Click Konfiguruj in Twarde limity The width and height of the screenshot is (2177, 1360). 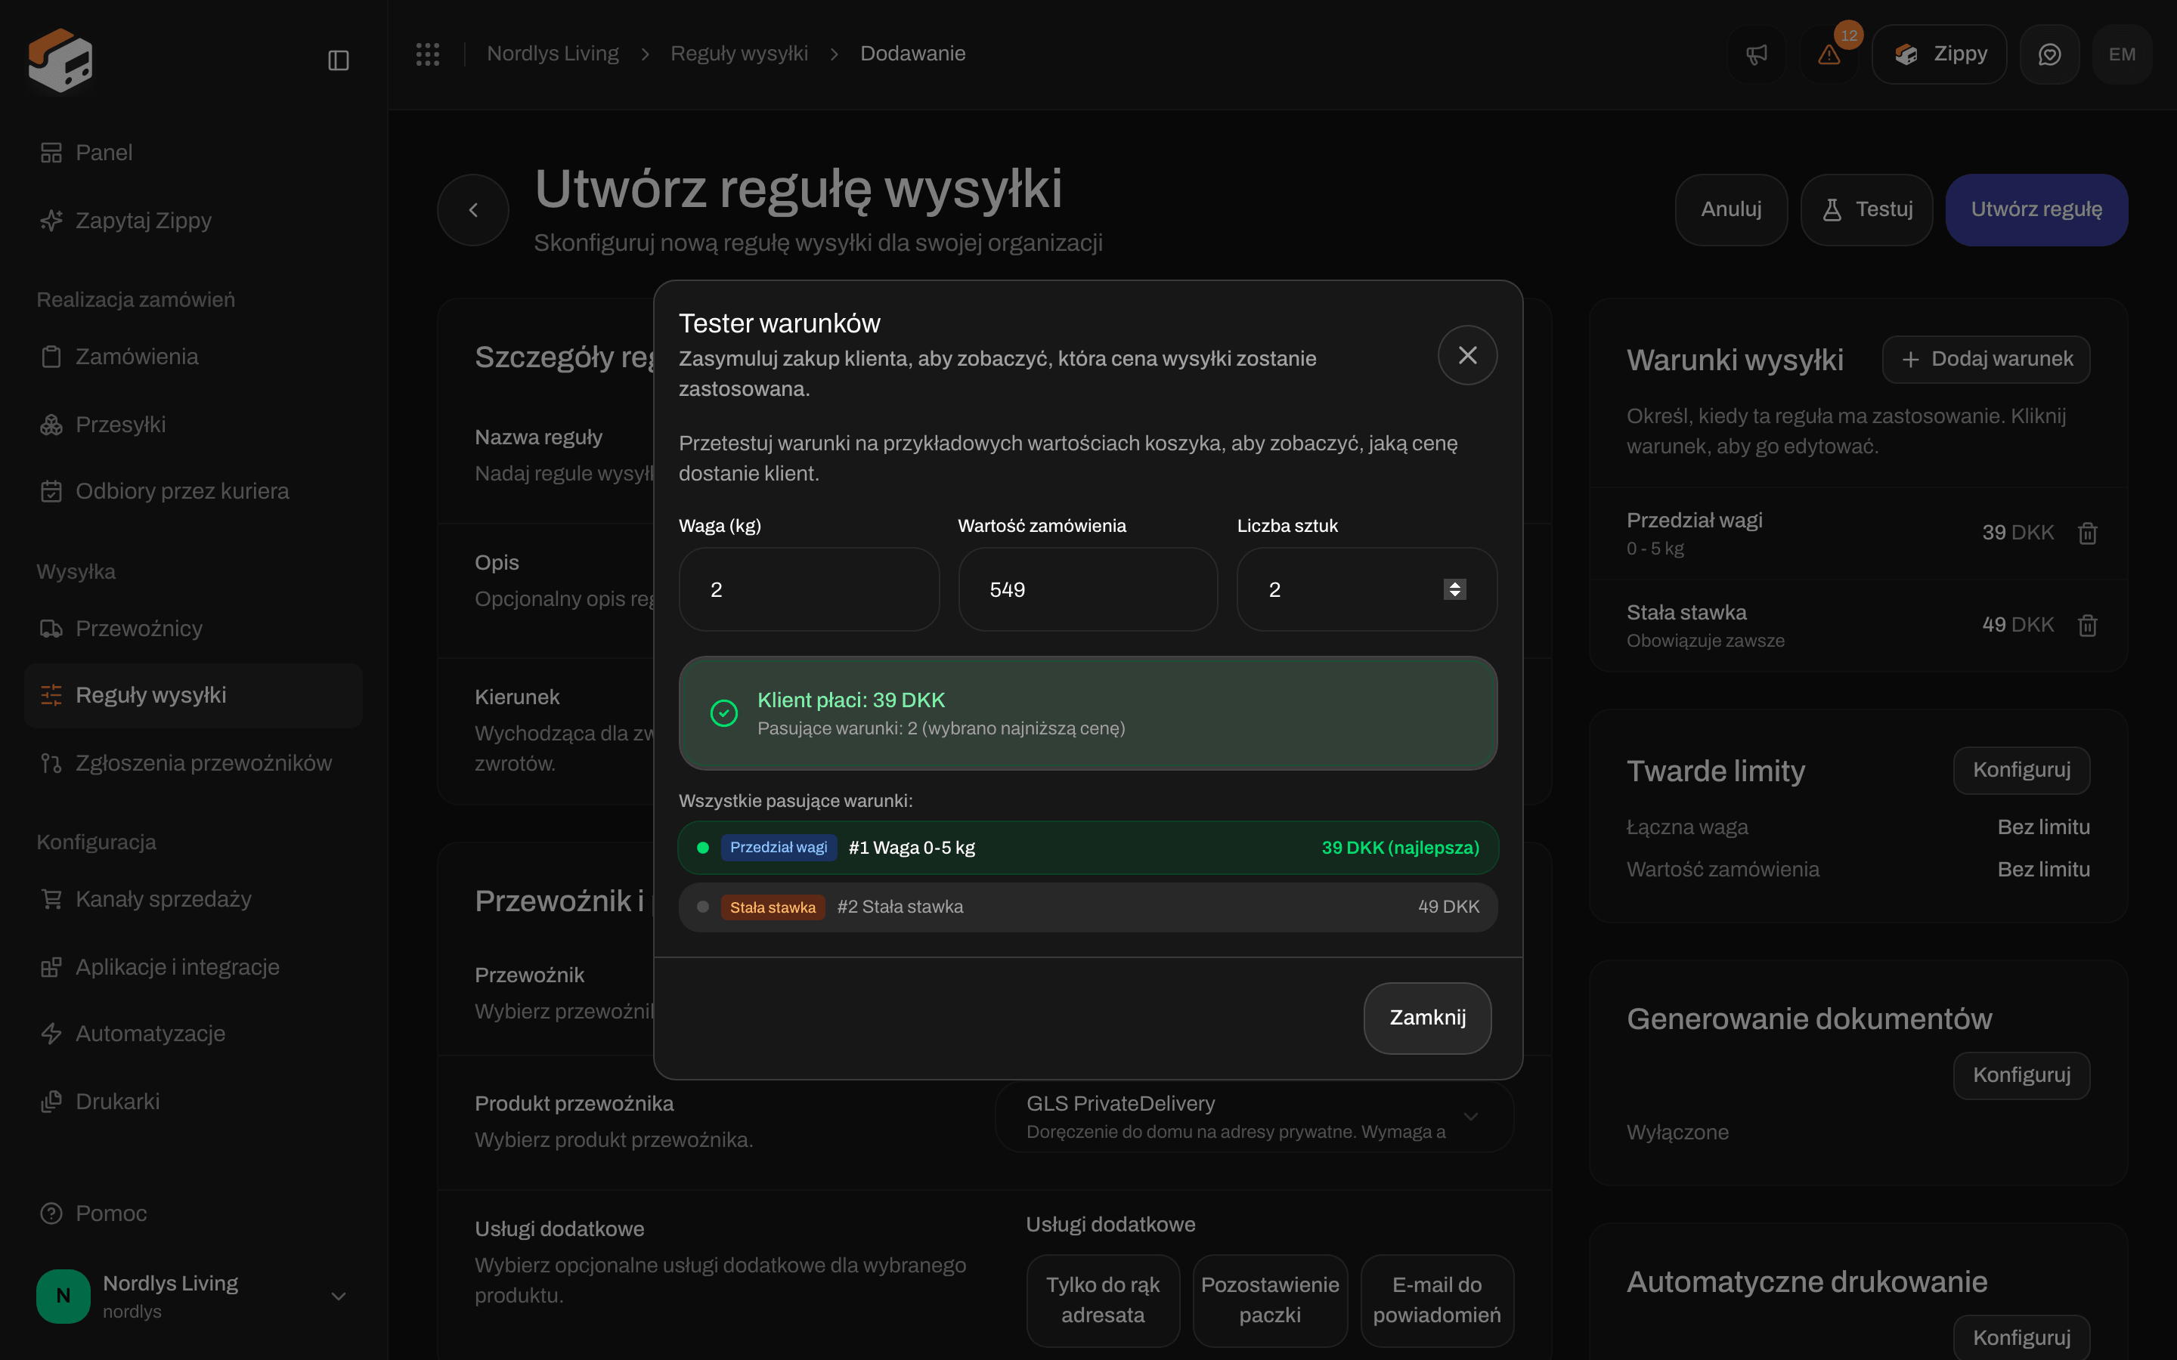point(2021,770)
